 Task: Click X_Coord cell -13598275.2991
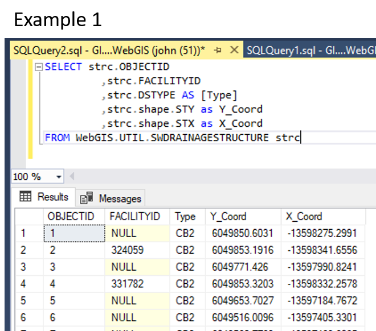pyautogui.click(x=323, y=233)
